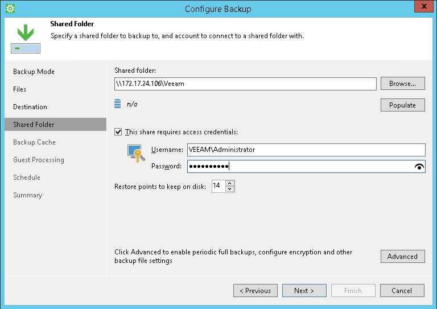Screen dimensions: 437x309
Task: Go to the Backup Mode step
Action: pyautogui.click(x=34, y=72)
